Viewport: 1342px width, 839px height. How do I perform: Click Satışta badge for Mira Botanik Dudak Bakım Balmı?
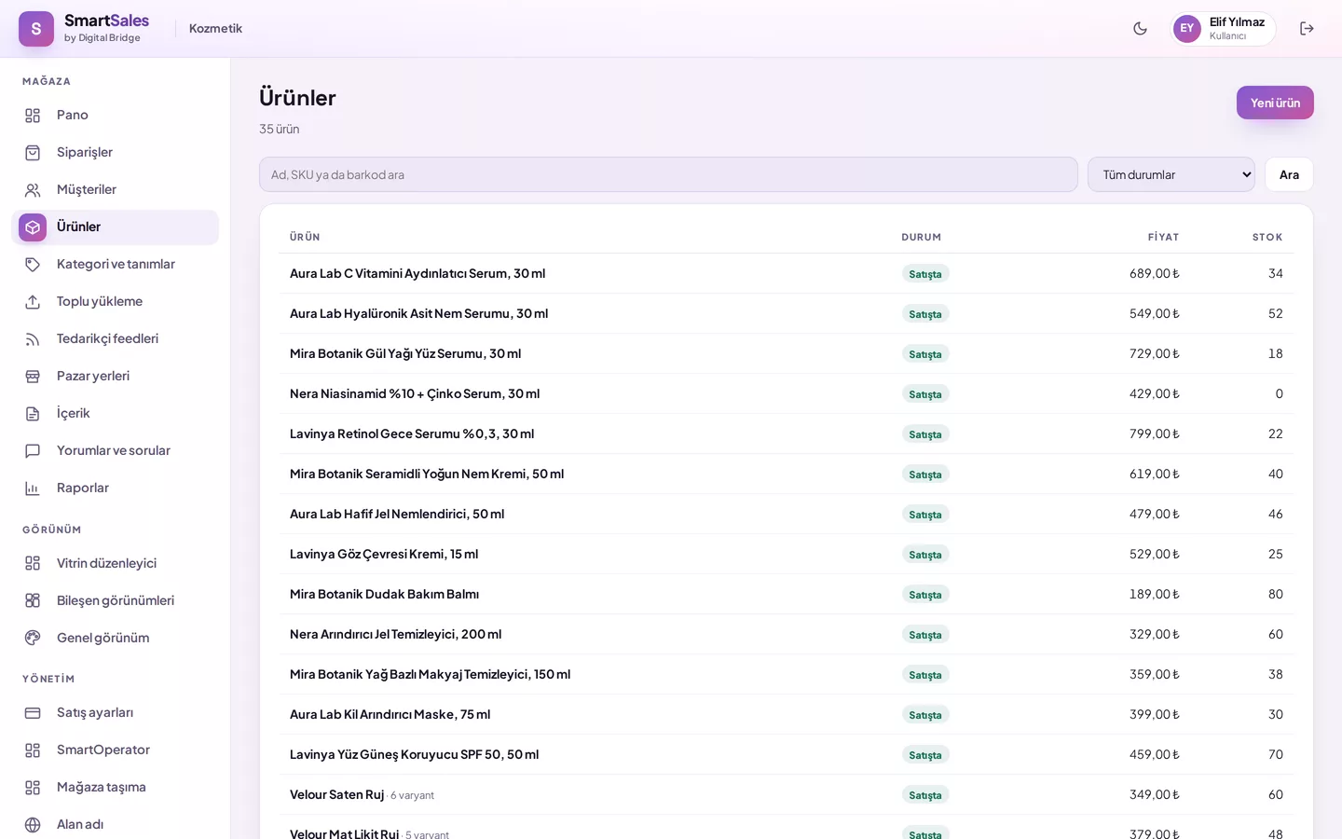[x=925, y=595]
